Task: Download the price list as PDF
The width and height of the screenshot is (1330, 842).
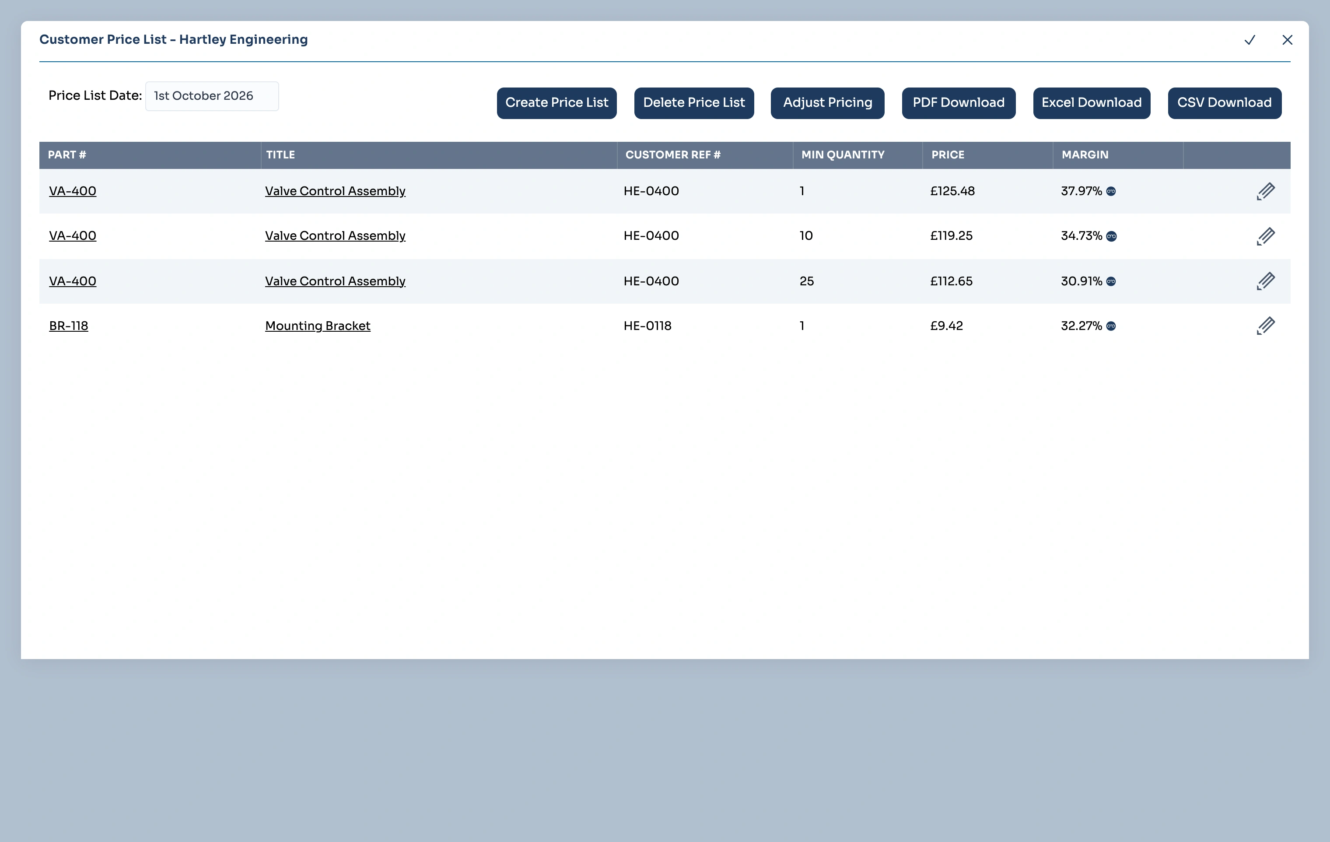Action: tap(958, 103)
